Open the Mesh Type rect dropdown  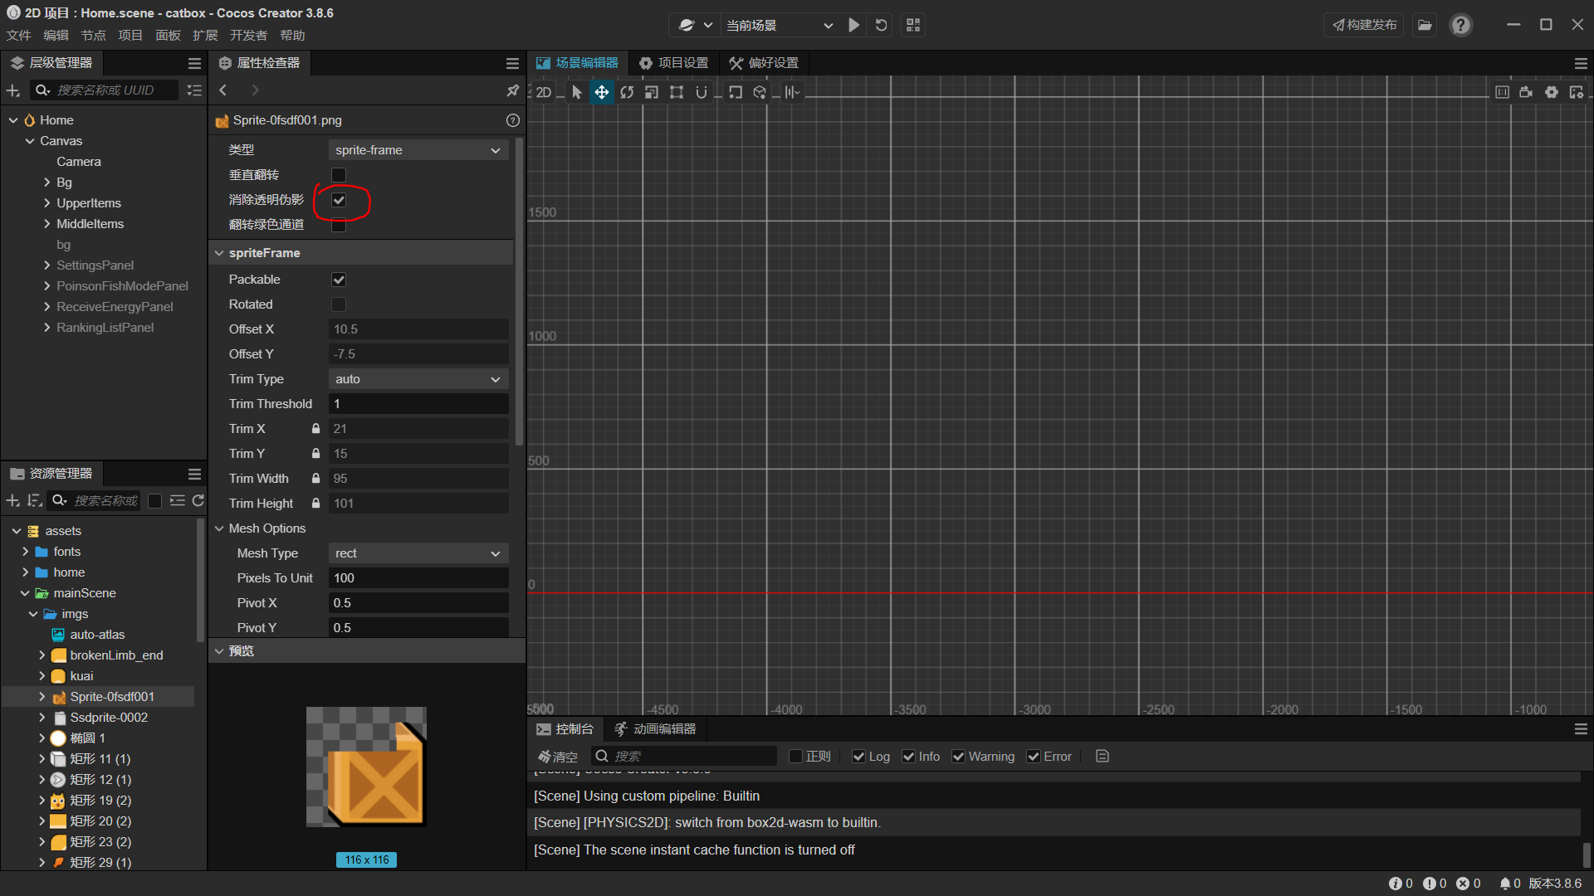(418, 553)
